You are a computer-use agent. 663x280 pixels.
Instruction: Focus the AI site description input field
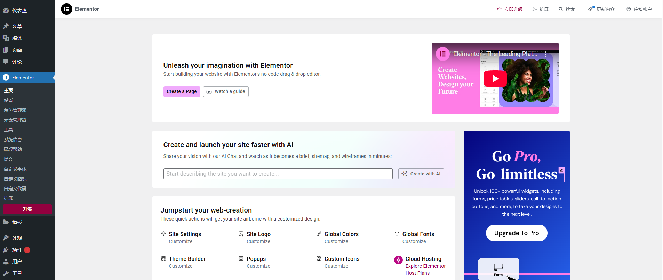pyautogui.click(x=278, y=174)
